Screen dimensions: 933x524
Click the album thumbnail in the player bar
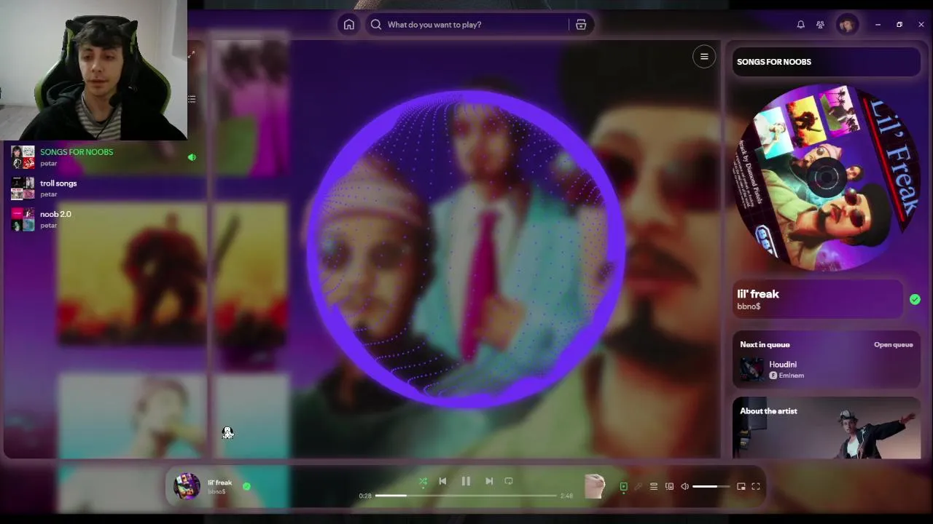(187, 486)
